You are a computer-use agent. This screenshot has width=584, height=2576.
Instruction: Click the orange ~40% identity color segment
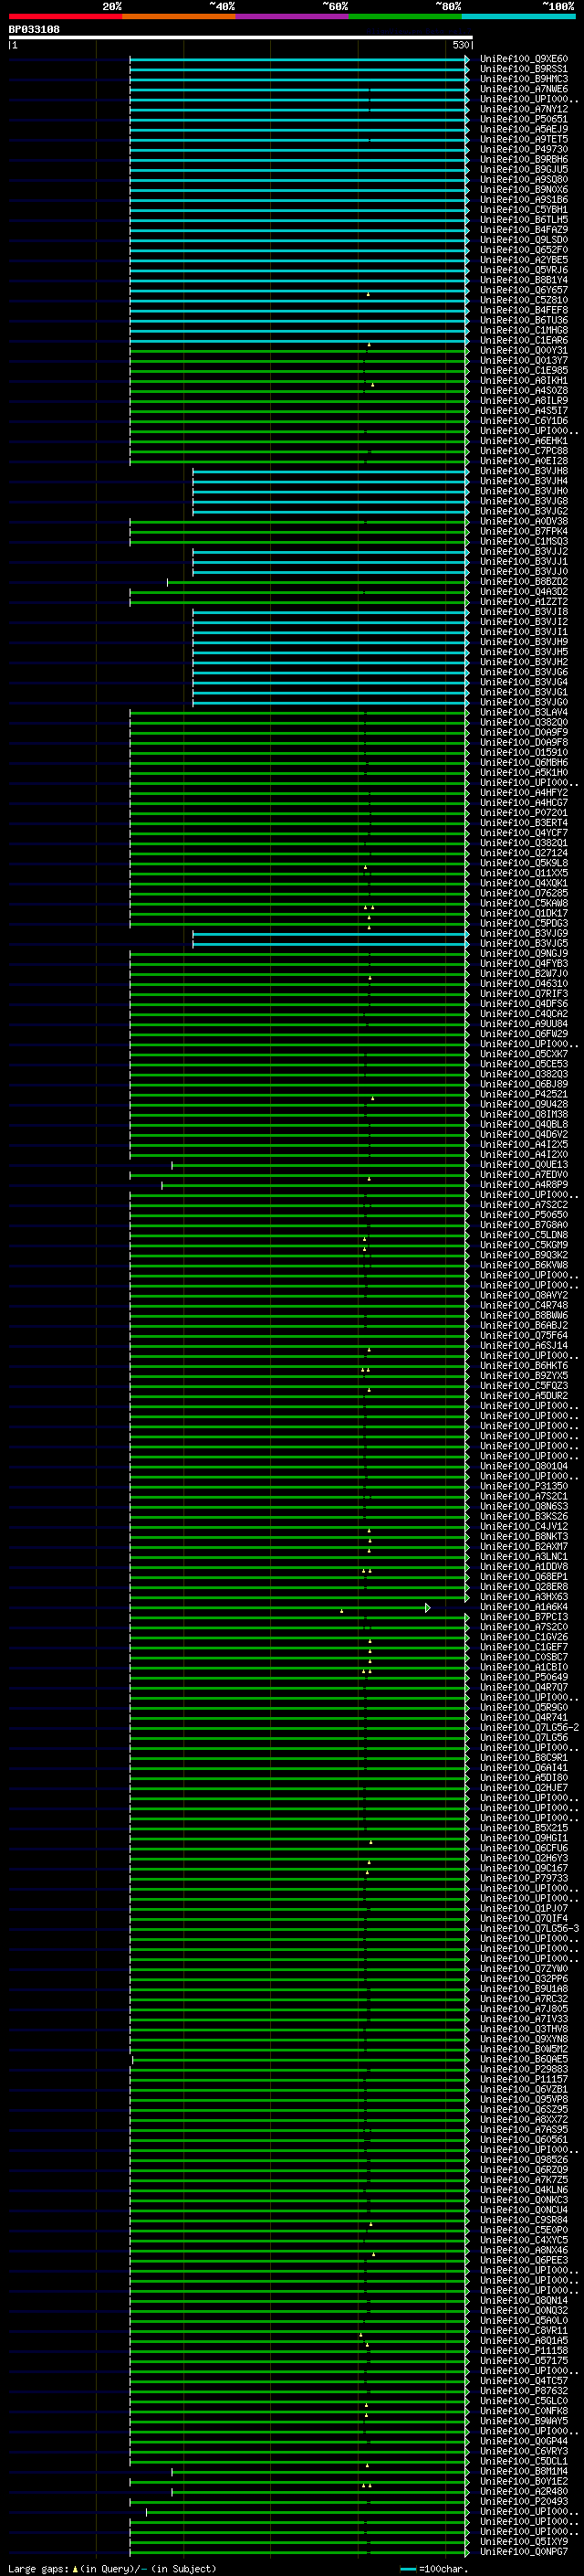[179, 16]
